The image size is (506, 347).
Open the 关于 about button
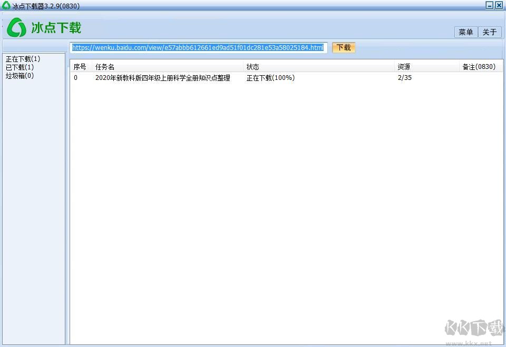click(490, 32)
